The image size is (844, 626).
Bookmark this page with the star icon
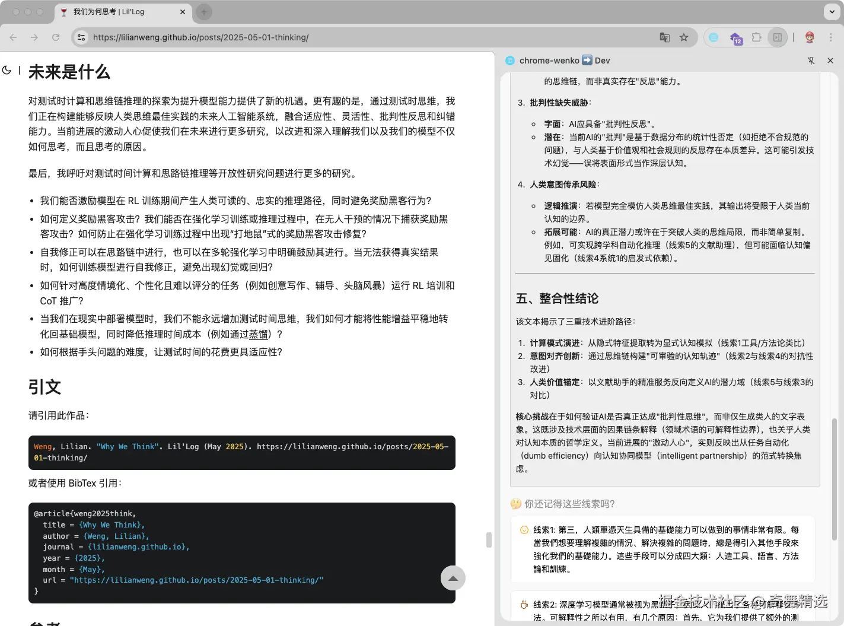pos(684,37)
